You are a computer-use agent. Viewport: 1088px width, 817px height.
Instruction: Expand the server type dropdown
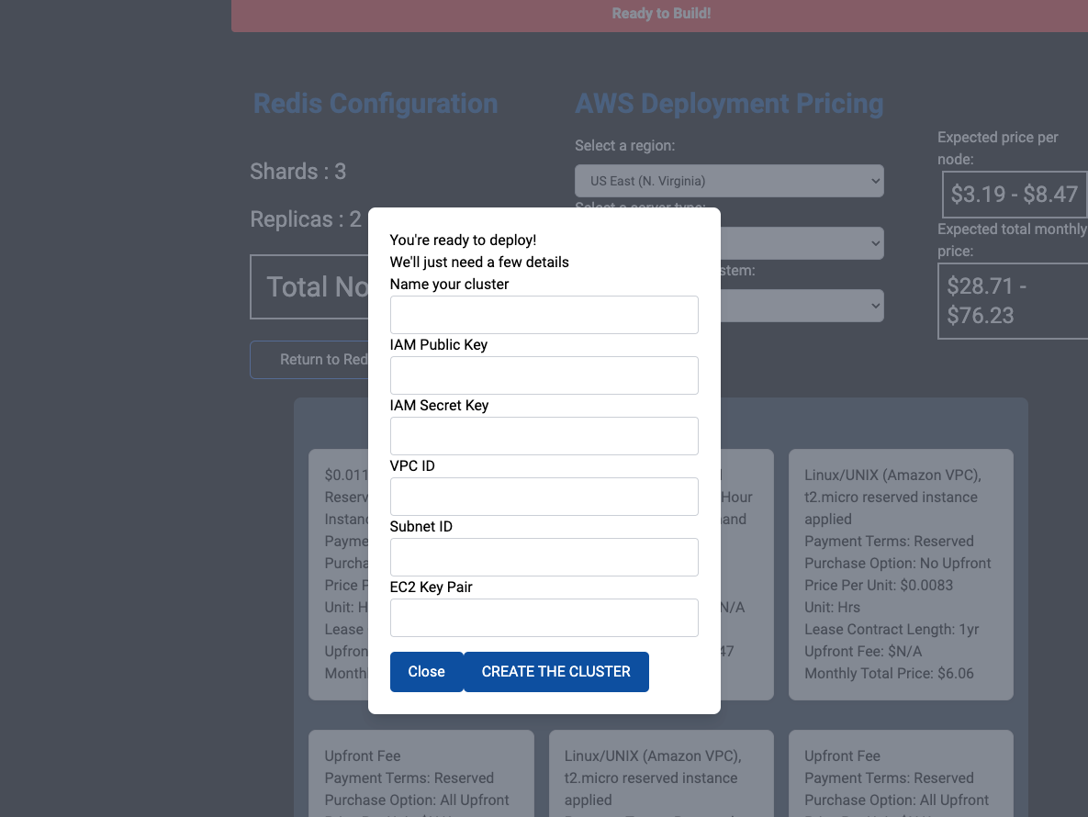point(802,243)
